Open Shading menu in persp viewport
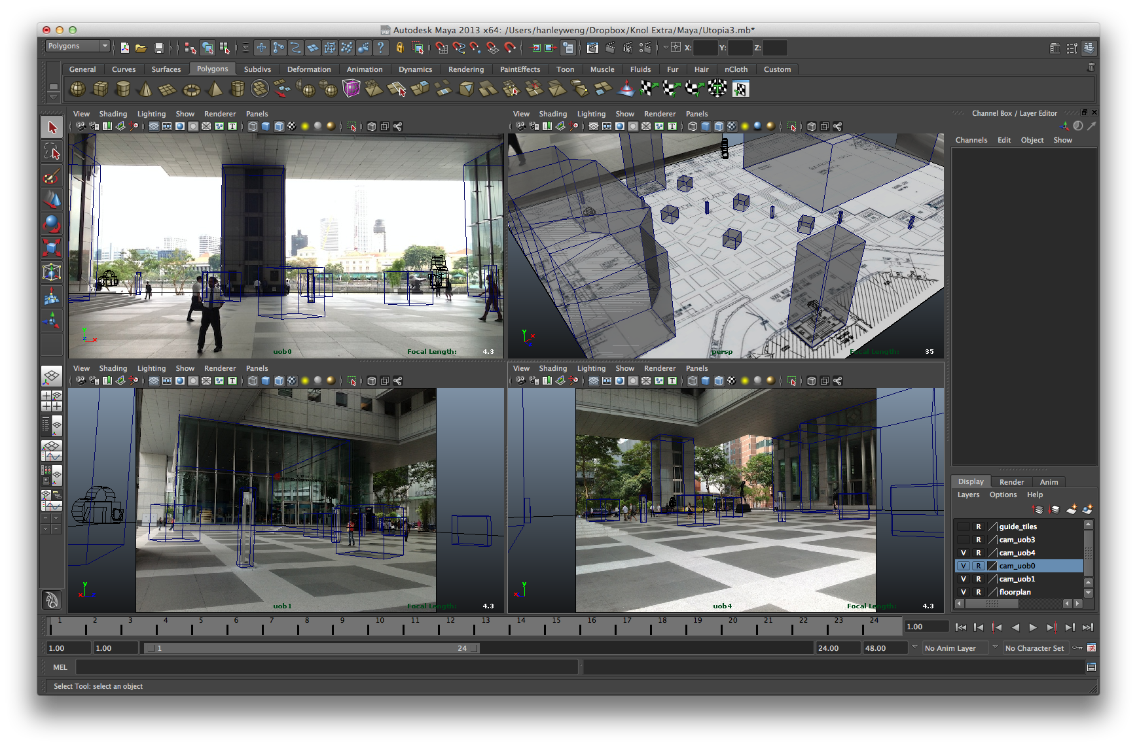The image size is (1137, 747). (x=552, y=114)
